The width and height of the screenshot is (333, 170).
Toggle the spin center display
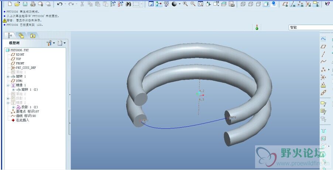pos(159,4)
